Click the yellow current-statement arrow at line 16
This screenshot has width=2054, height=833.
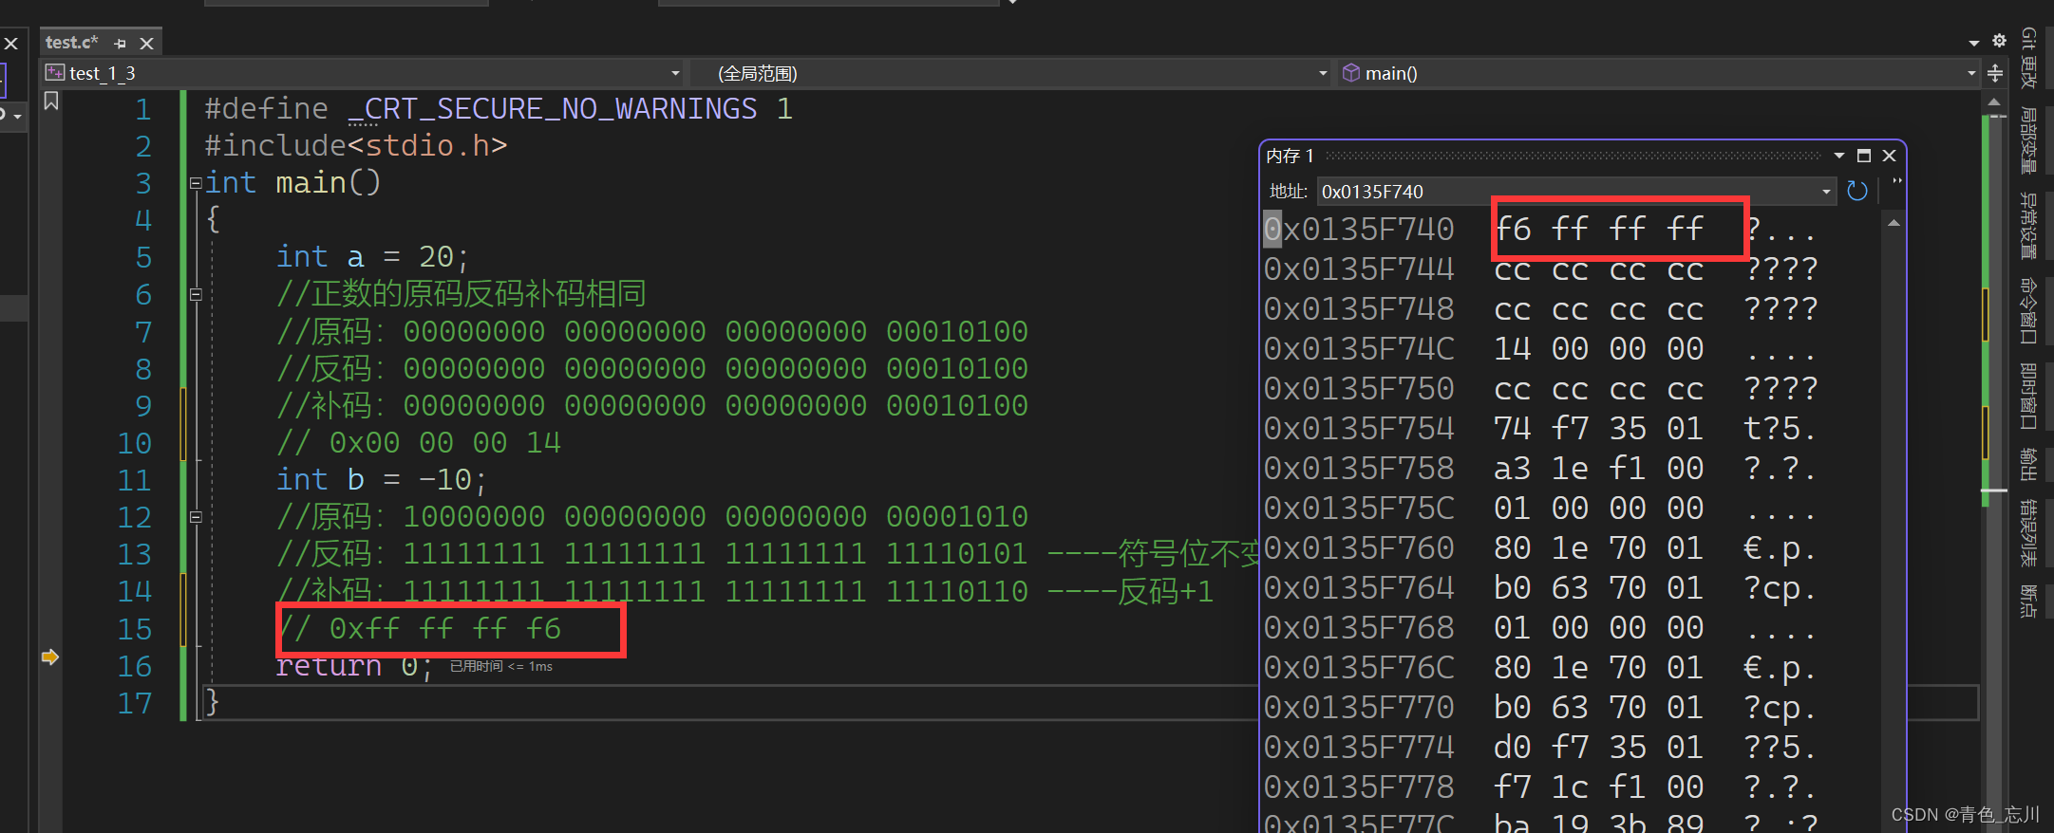click(50, 657)
